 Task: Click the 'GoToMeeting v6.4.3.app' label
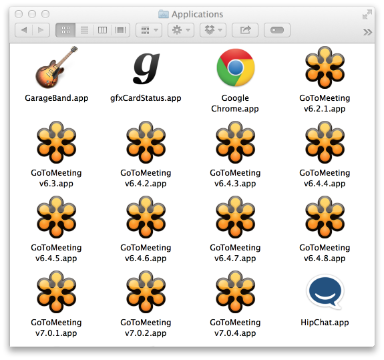235,178
